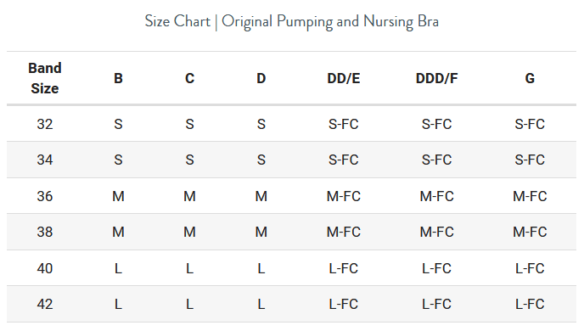The image size is (584, 331).
Task: Click S in D column for band 34
Action: [x=261, y=160]
